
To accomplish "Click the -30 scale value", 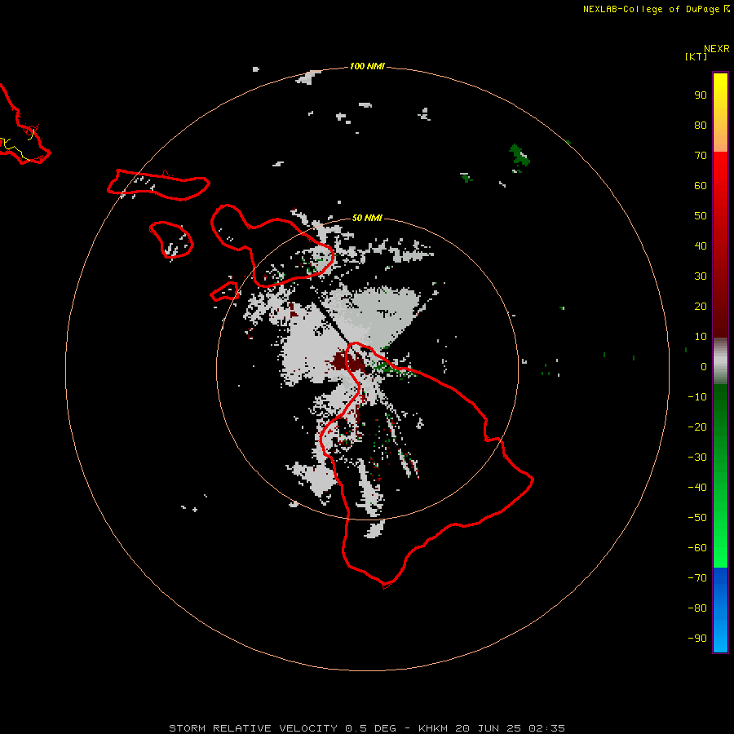I will 697,458.
